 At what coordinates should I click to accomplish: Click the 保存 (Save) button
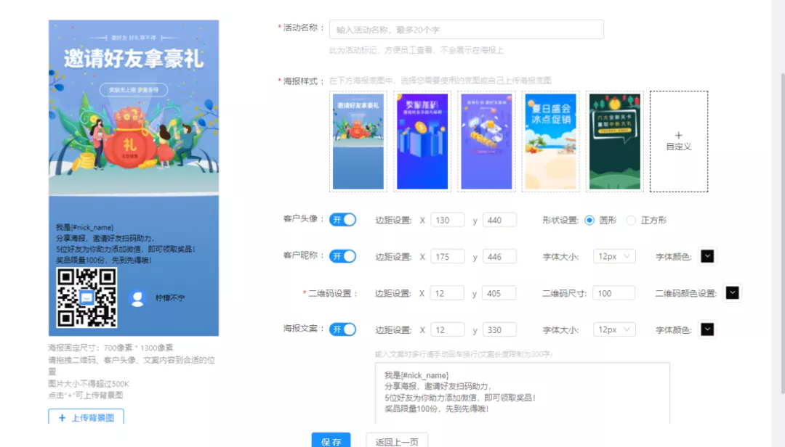tap(331, 440)
